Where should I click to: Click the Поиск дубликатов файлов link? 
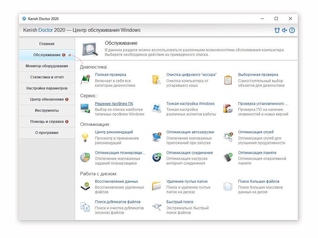[x=118, y=202]
